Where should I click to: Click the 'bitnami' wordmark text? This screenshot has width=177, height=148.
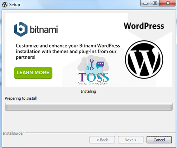click(x=44, y=29)
